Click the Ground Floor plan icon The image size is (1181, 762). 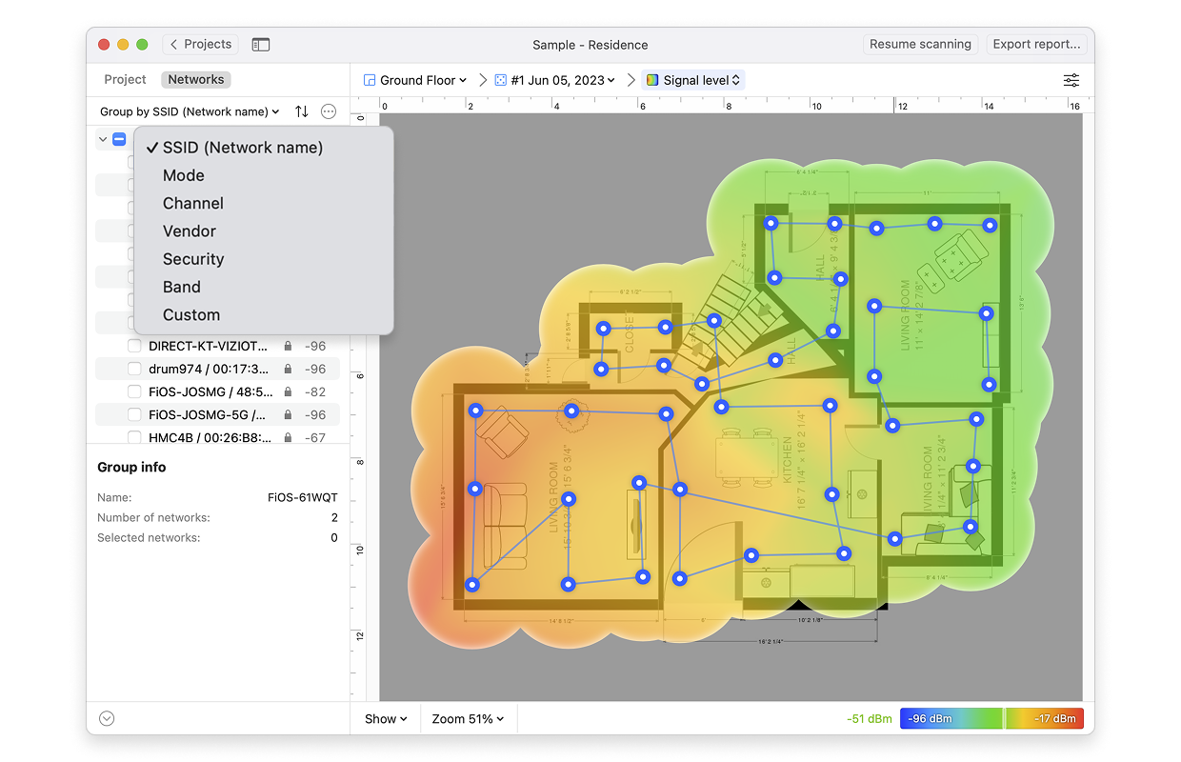click(x=370, y=80)
